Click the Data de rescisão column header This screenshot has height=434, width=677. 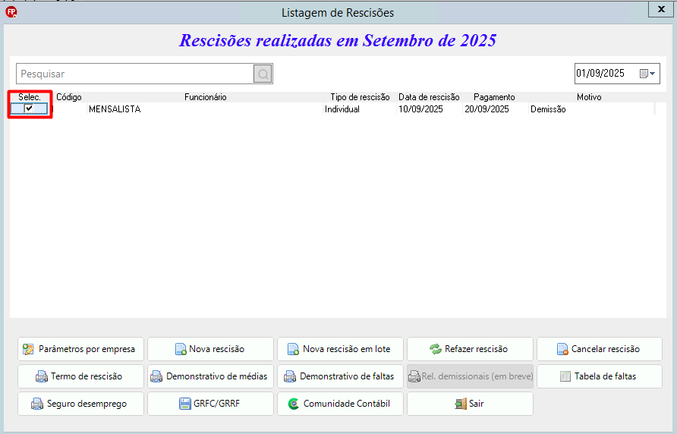pyautogui.click(x=429, y=97)
